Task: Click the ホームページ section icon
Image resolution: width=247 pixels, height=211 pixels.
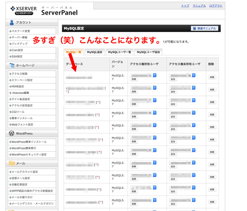Action: [12, 65]
